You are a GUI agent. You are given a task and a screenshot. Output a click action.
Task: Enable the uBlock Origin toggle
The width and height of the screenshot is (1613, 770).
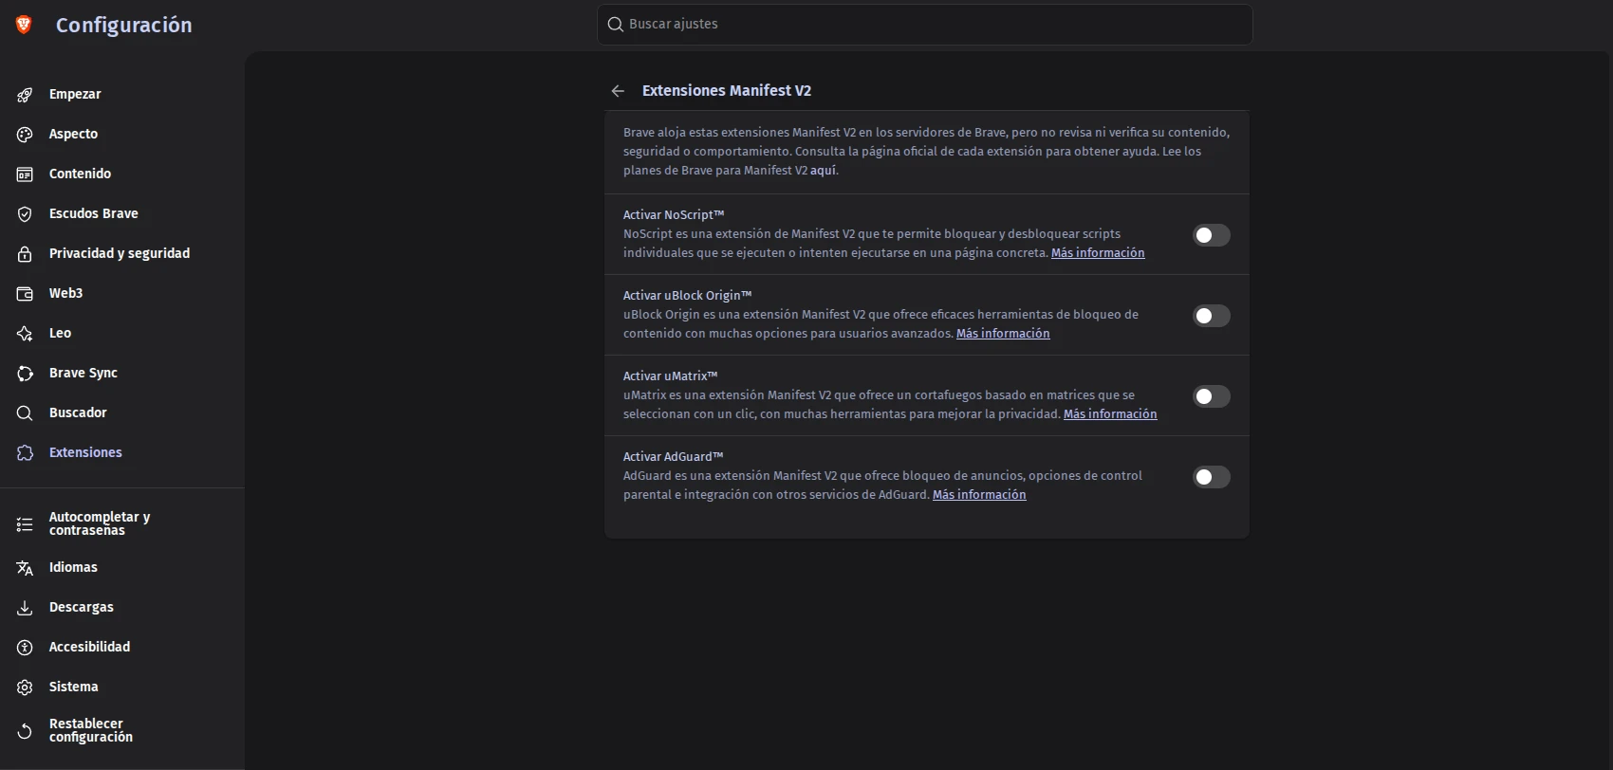[1211, 316]
